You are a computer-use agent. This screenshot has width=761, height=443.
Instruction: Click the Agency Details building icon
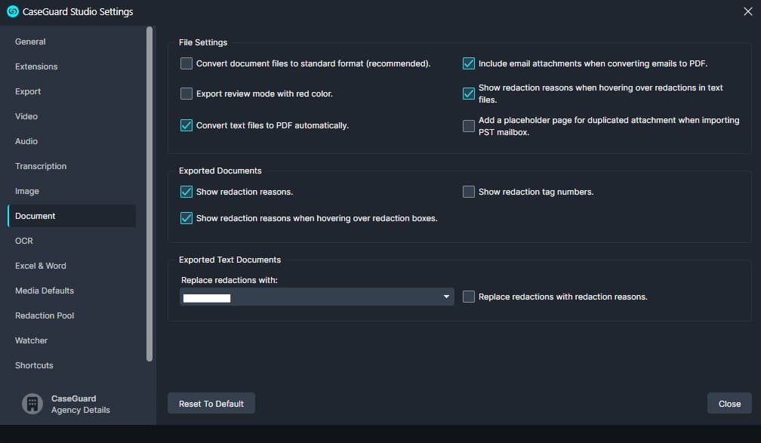click(x=32, y=404)
